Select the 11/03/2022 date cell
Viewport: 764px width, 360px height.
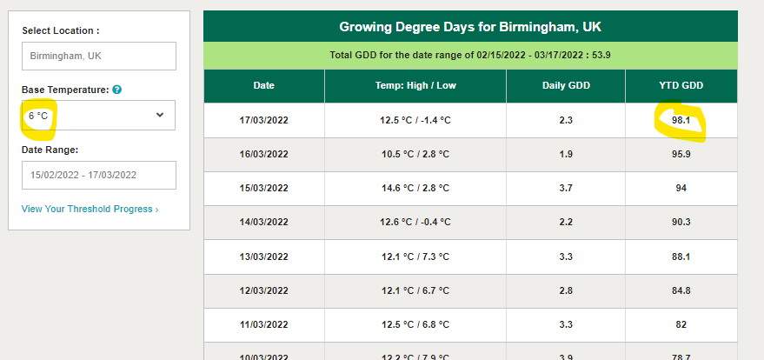263,323
